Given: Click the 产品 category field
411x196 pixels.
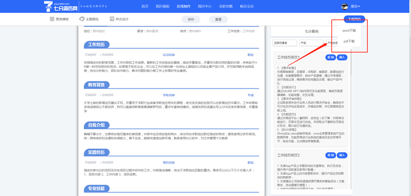Looking at the screenshot, I should pyautogui.click(x=312, y=43).
